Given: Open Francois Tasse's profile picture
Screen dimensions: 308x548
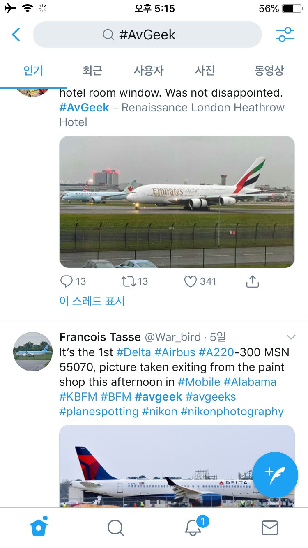Looking at the screenshot, I should pos(33,352).
